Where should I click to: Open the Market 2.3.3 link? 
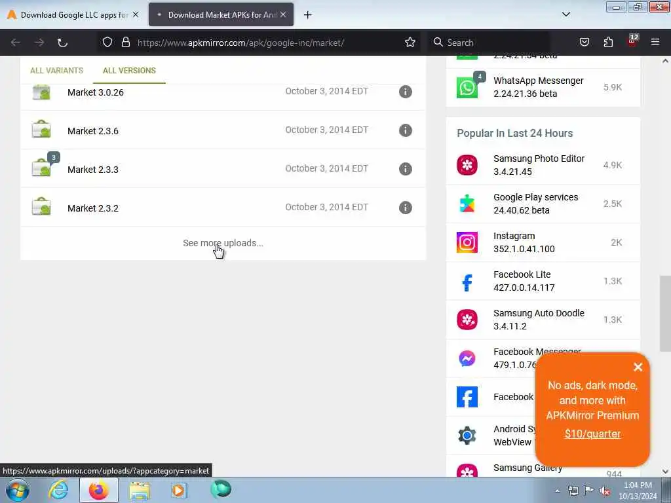(x=93, y=170)
